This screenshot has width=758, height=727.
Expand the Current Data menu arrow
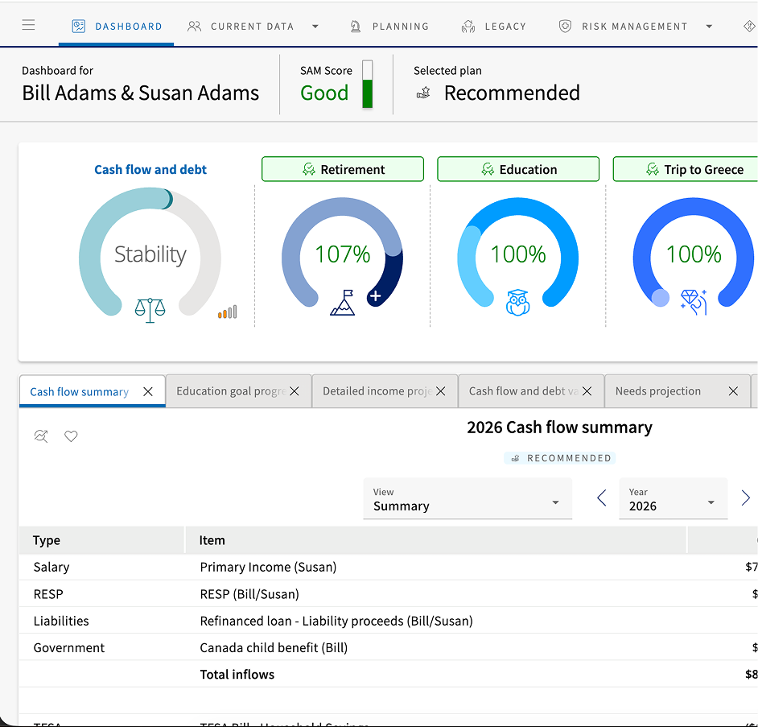tap(315, 27)
